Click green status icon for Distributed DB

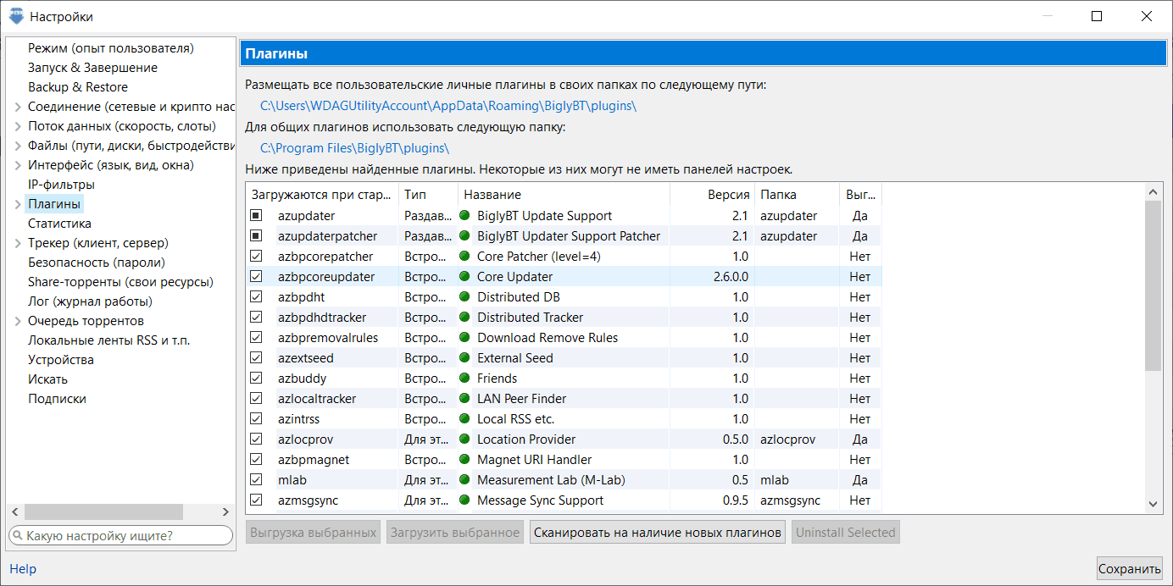[464, 297]
